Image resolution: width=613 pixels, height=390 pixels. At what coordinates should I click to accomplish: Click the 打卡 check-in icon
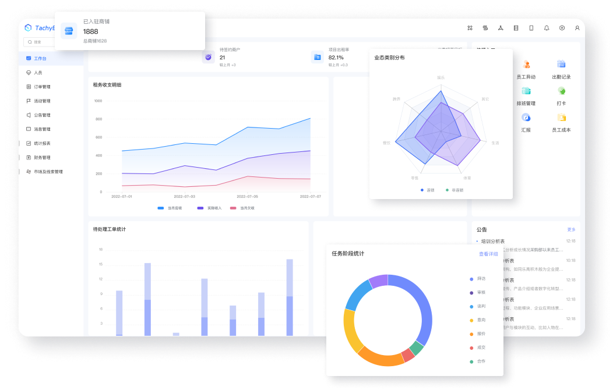(x=561, y=91)
